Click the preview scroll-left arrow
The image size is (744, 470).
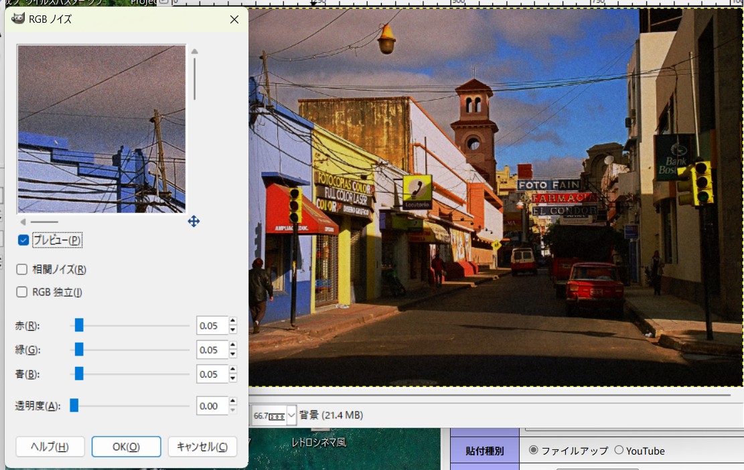(23, 222)
